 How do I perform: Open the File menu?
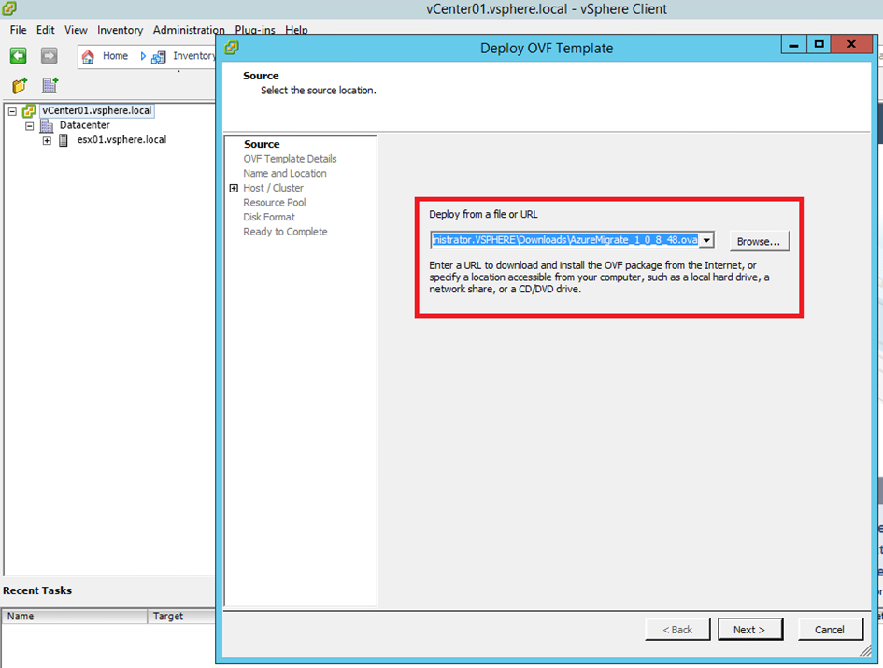coord(18,30)
